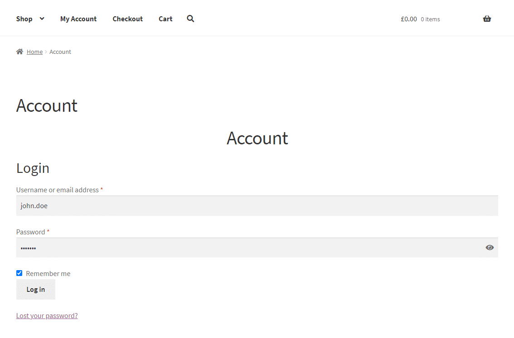The width and height of the screenshot is (514, 338).
Task: Open the Cart navigation item
Action: click(x=165, y=19)
